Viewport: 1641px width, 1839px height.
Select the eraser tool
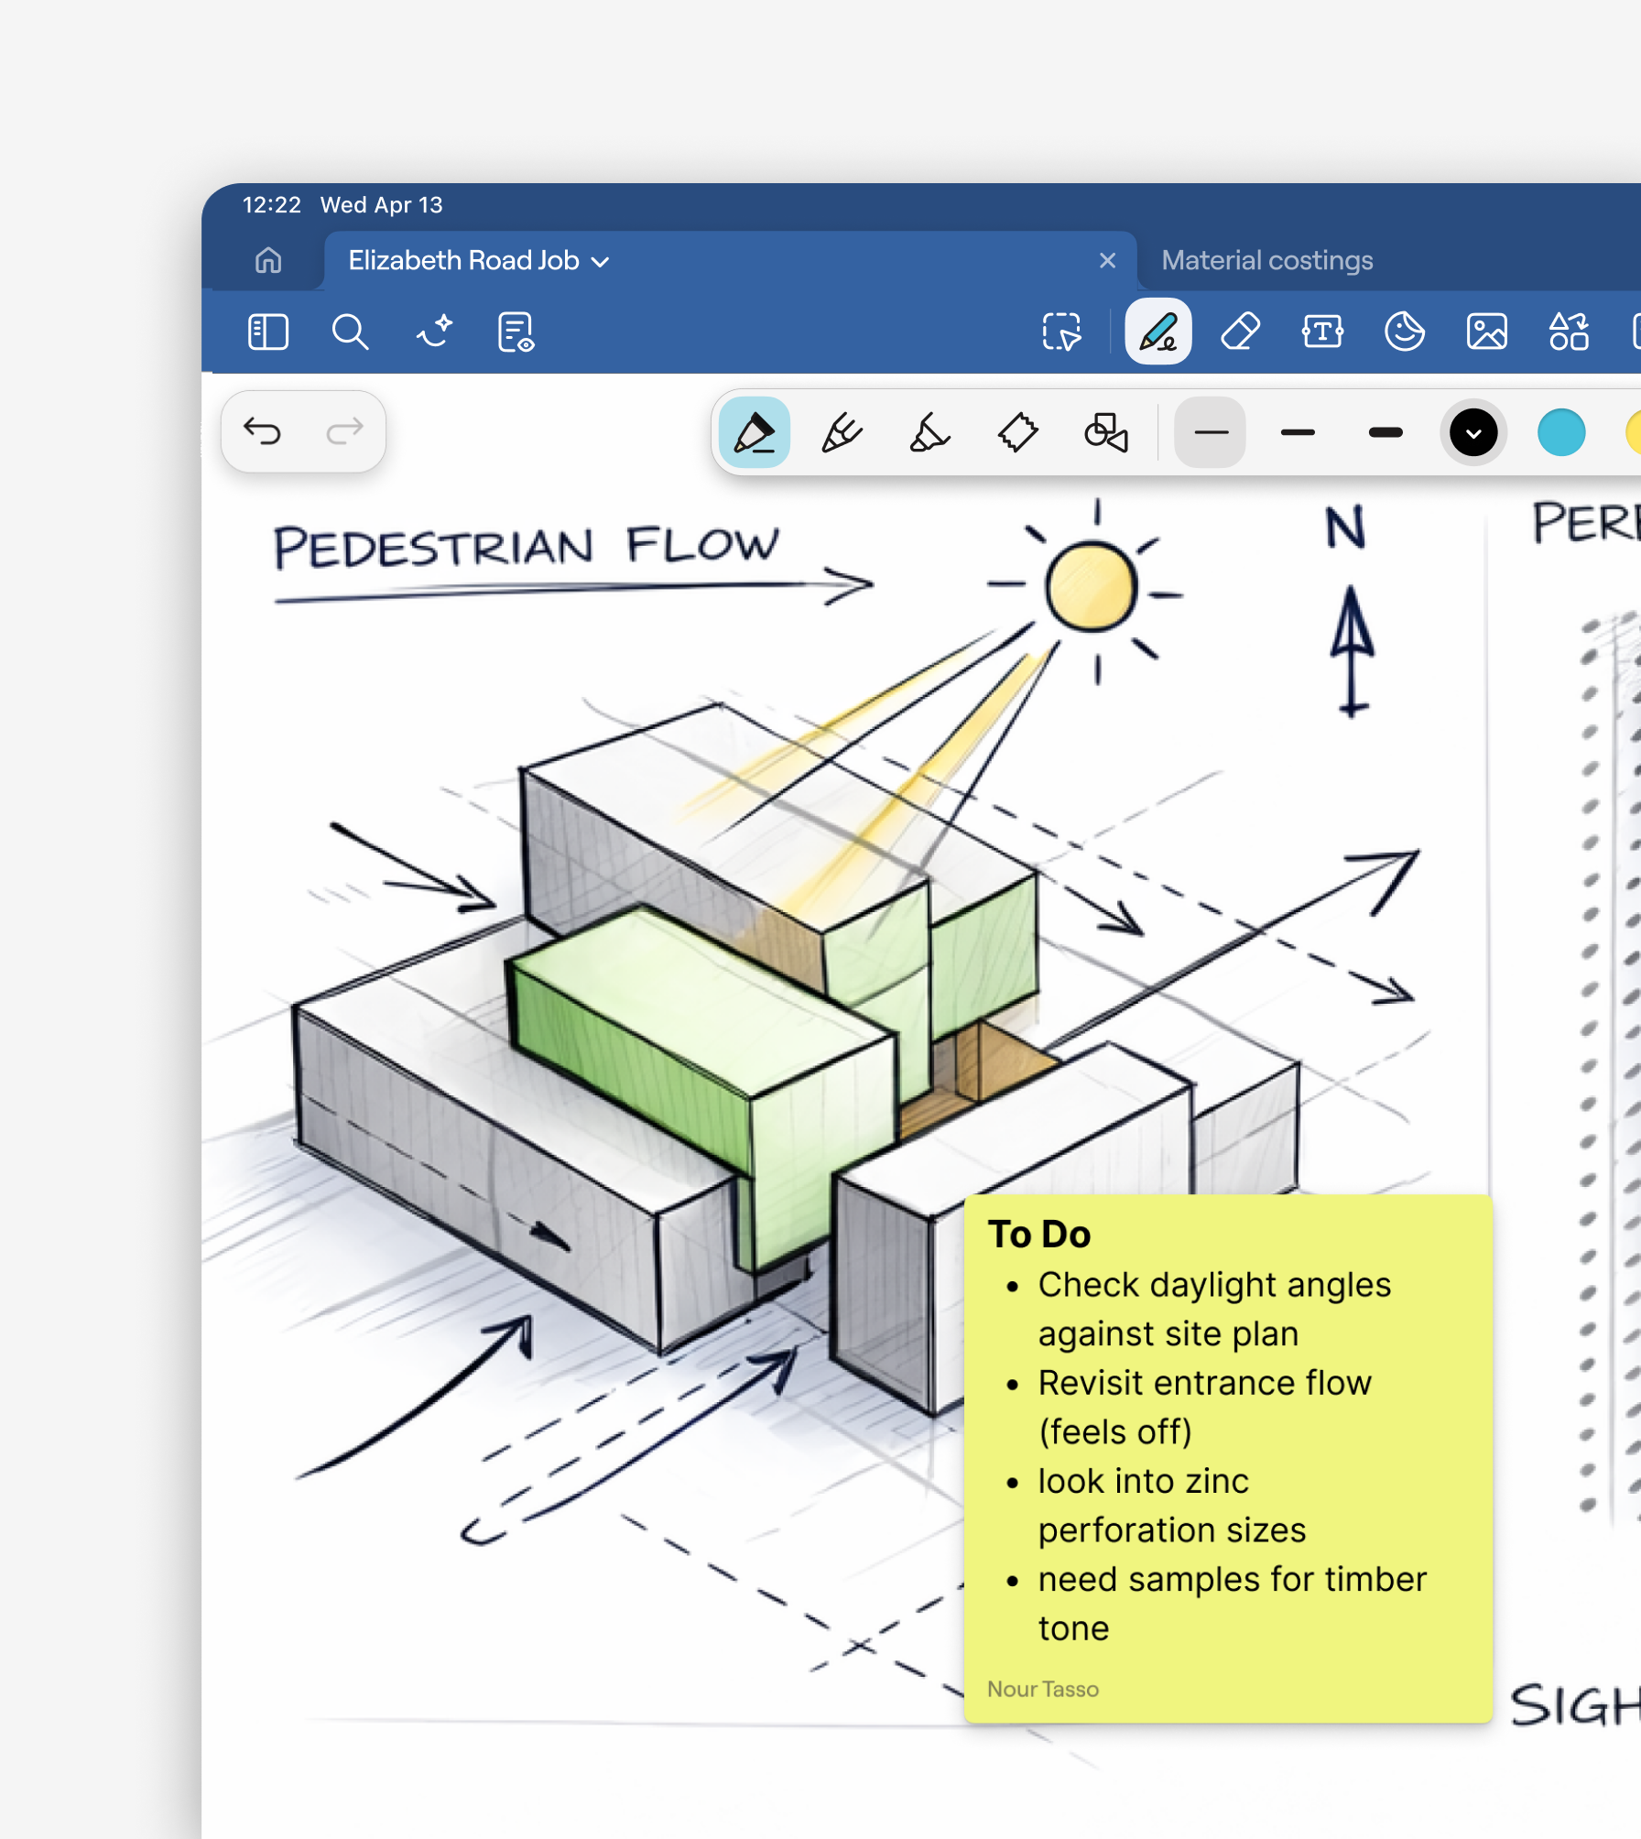[1241, 332]
